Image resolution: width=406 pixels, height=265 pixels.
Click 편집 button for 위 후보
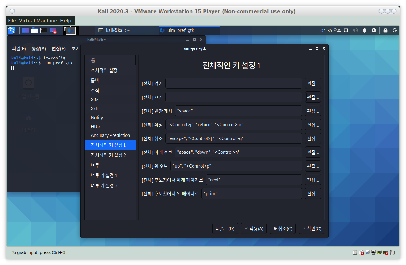[313, 166]
